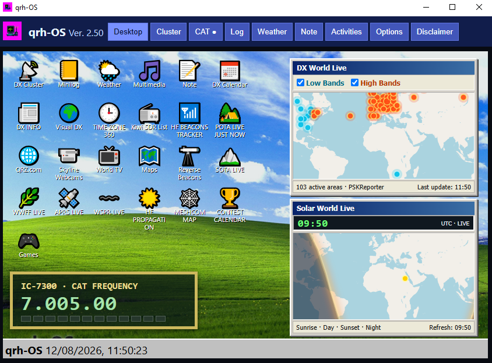
Task: Open the Weather desktop icon
Action: [x=109, y=74]
